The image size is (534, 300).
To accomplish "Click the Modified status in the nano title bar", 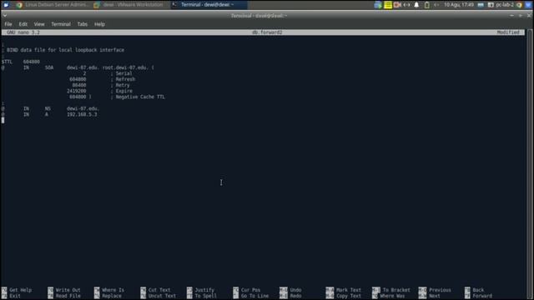I will tap(508, 32).
